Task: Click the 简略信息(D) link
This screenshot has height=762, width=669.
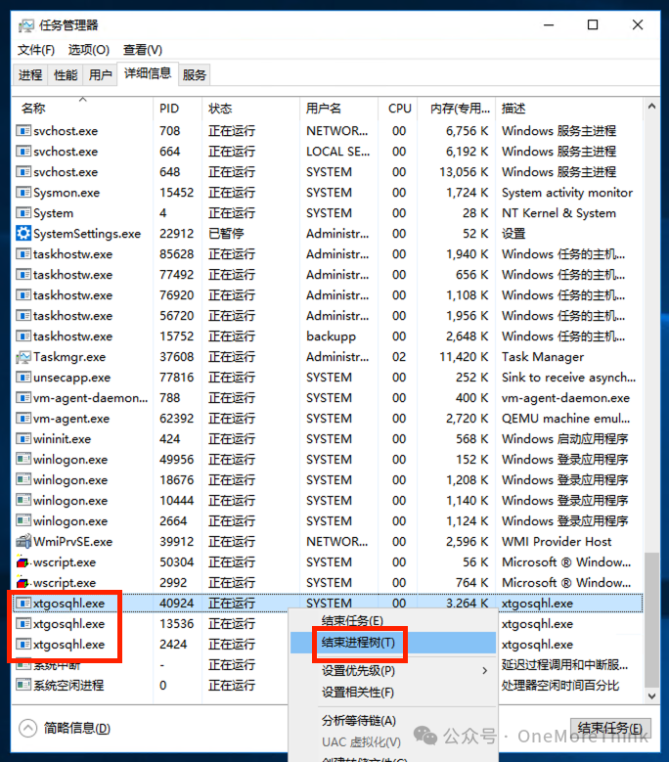Action: click(76, 728)
